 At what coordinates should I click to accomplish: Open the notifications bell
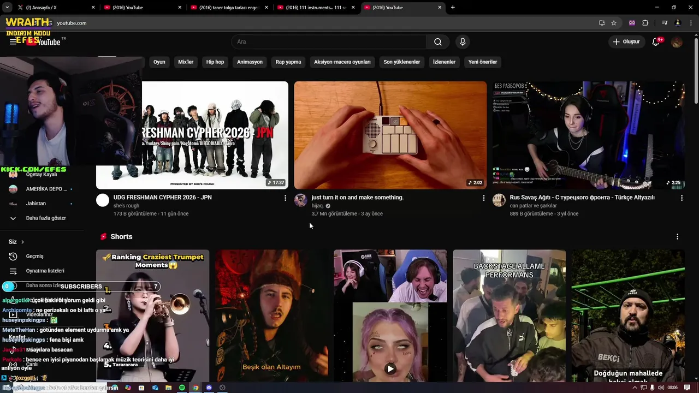click(x=656, y=42)
